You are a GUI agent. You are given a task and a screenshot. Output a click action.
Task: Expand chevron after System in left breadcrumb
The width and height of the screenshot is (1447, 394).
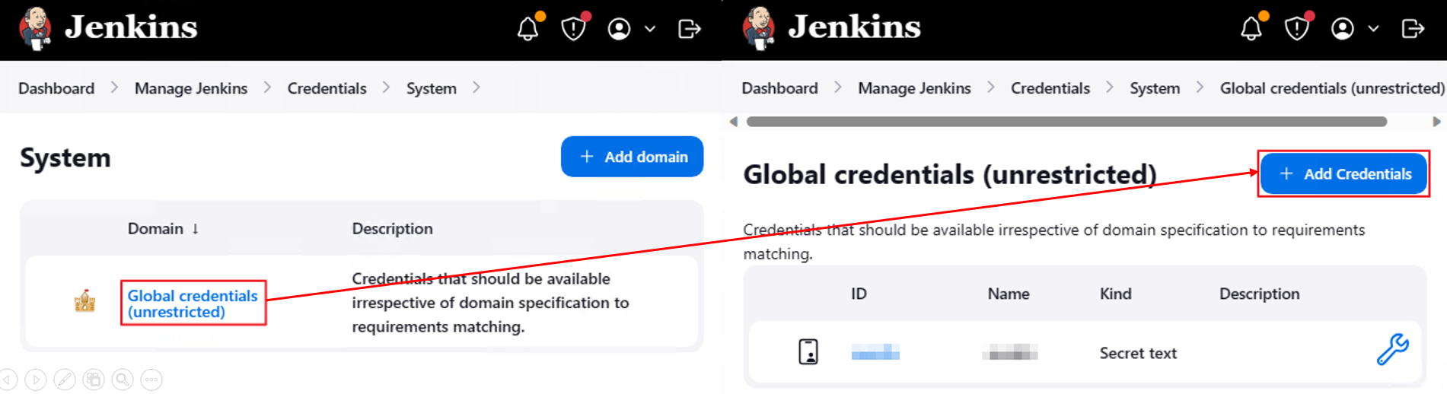coord(476,87)
